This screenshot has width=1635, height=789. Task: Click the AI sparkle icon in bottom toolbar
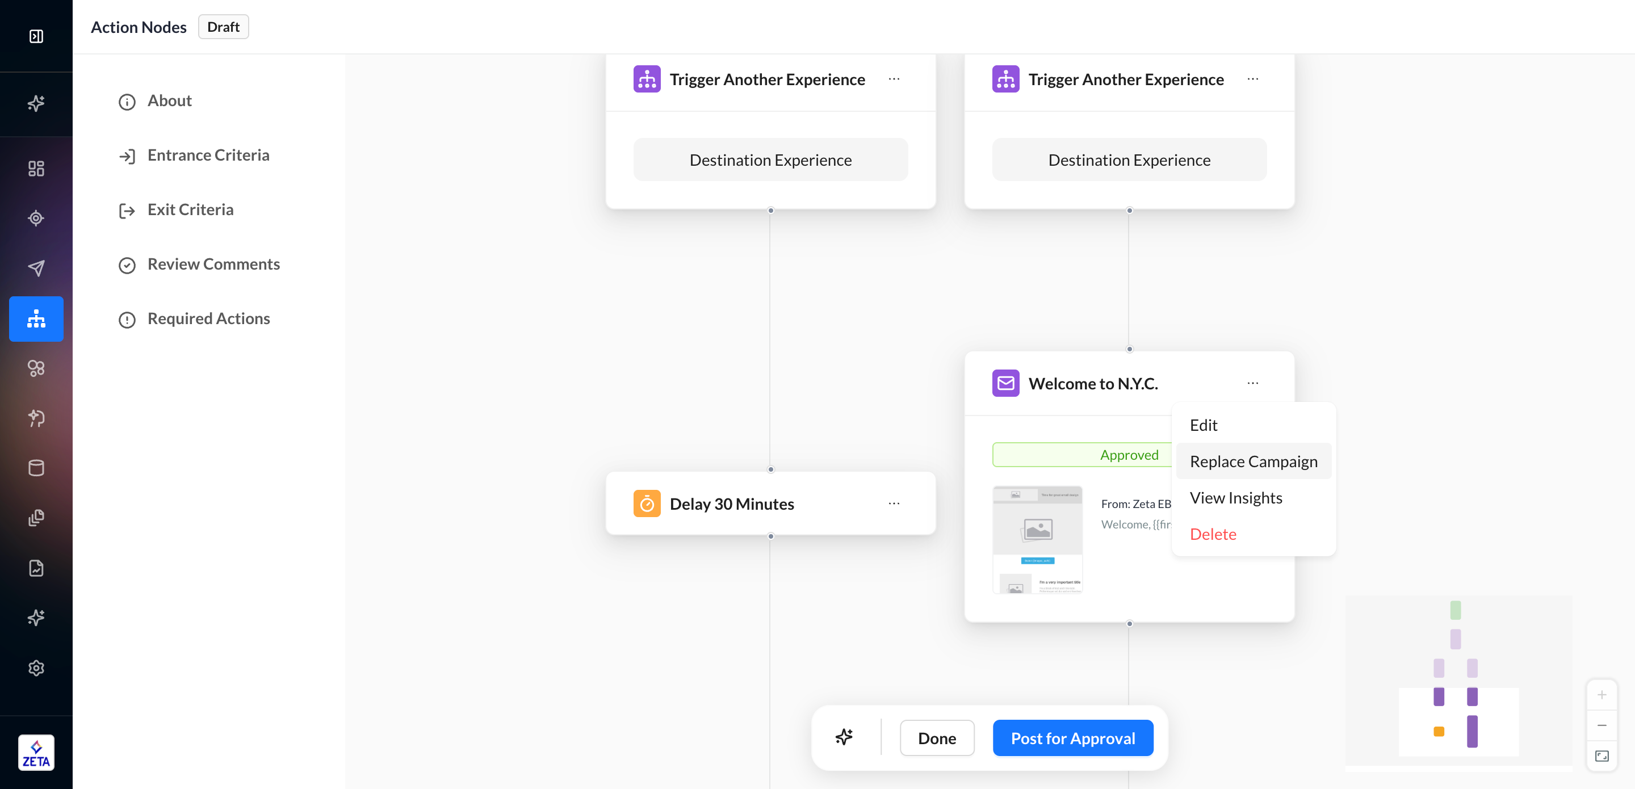[844, 737]
